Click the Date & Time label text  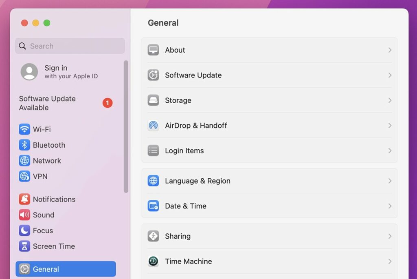point(186,206)
